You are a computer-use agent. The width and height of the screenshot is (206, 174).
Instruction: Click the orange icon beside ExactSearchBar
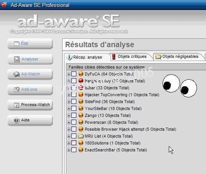click(81, 150)
